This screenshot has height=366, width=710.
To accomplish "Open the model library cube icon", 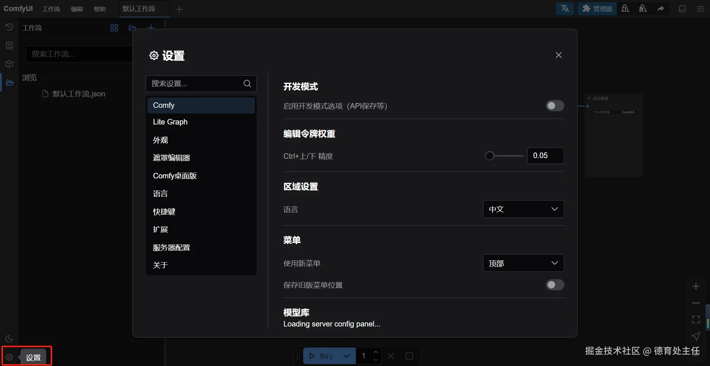I will [x=9, y=64].
